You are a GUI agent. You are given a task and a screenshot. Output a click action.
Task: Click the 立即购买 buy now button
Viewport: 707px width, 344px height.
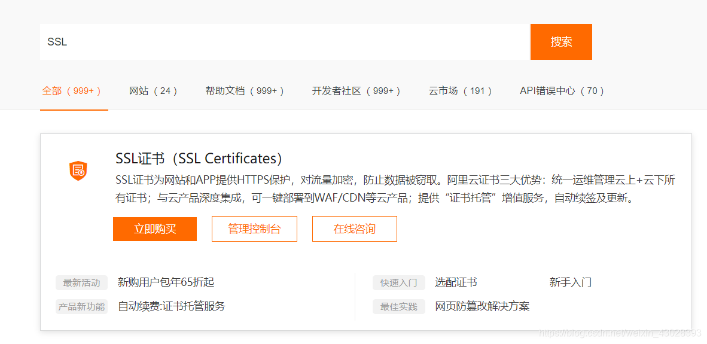[155, 229]
